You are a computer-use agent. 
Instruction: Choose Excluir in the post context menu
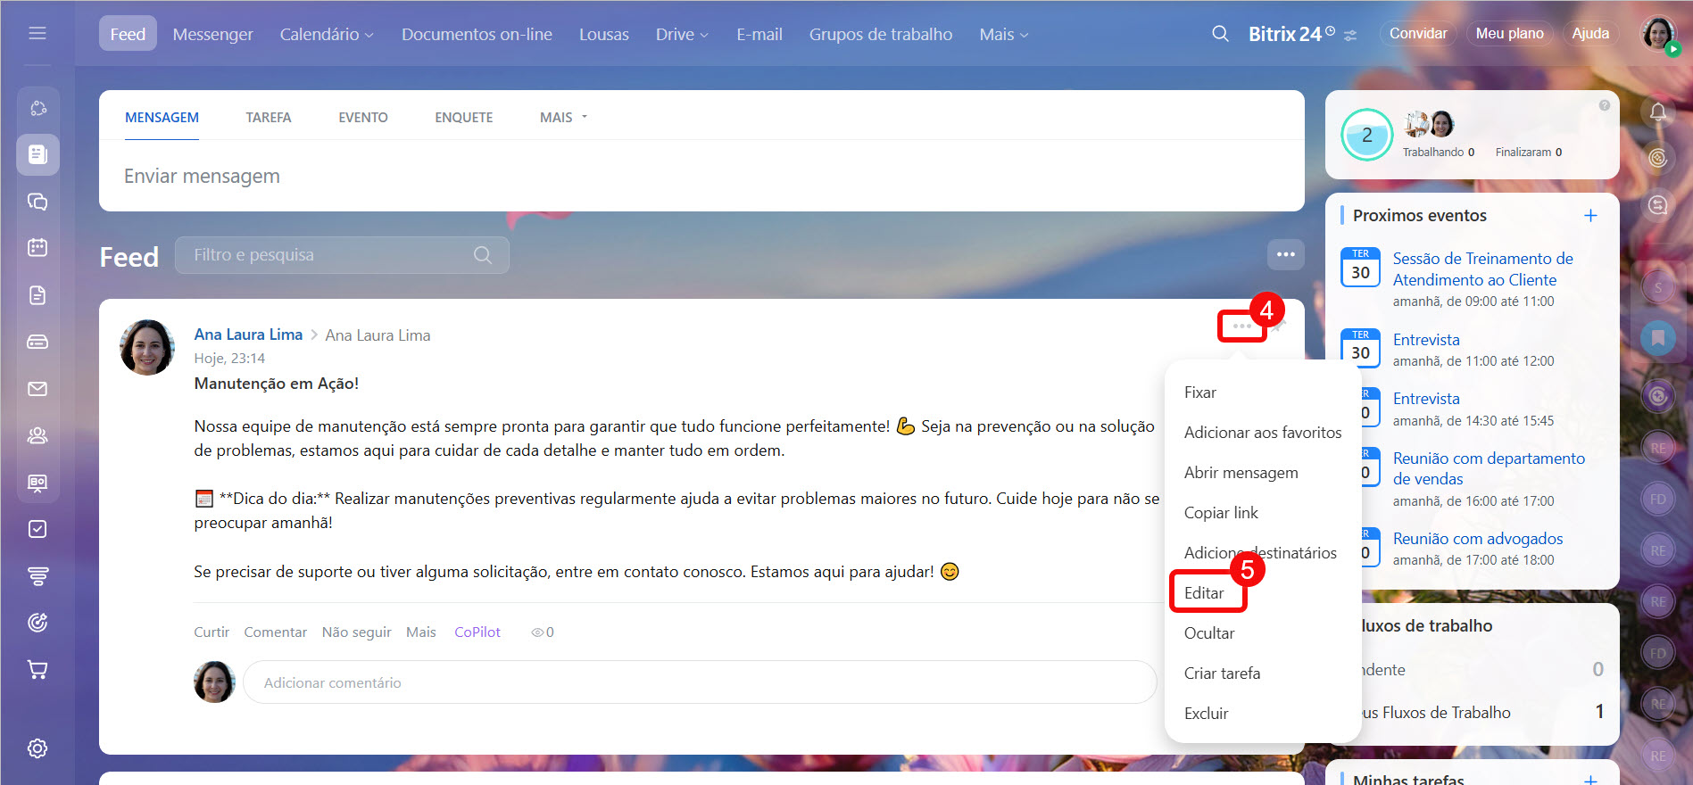click(x=1206, y=714)
